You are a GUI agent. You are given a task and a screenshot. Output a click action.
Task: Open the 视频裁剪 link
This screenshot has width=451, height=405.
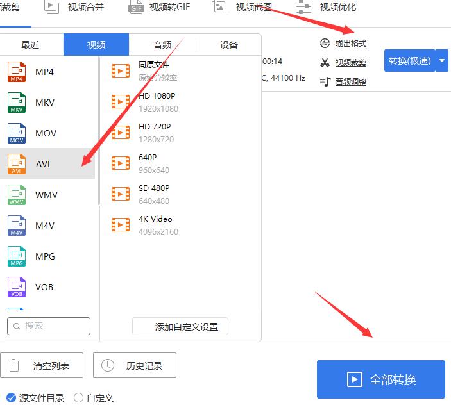(351, 63)
